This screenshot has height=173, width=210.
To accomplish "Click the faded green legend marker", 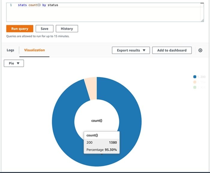I will [x=195, y=87].
